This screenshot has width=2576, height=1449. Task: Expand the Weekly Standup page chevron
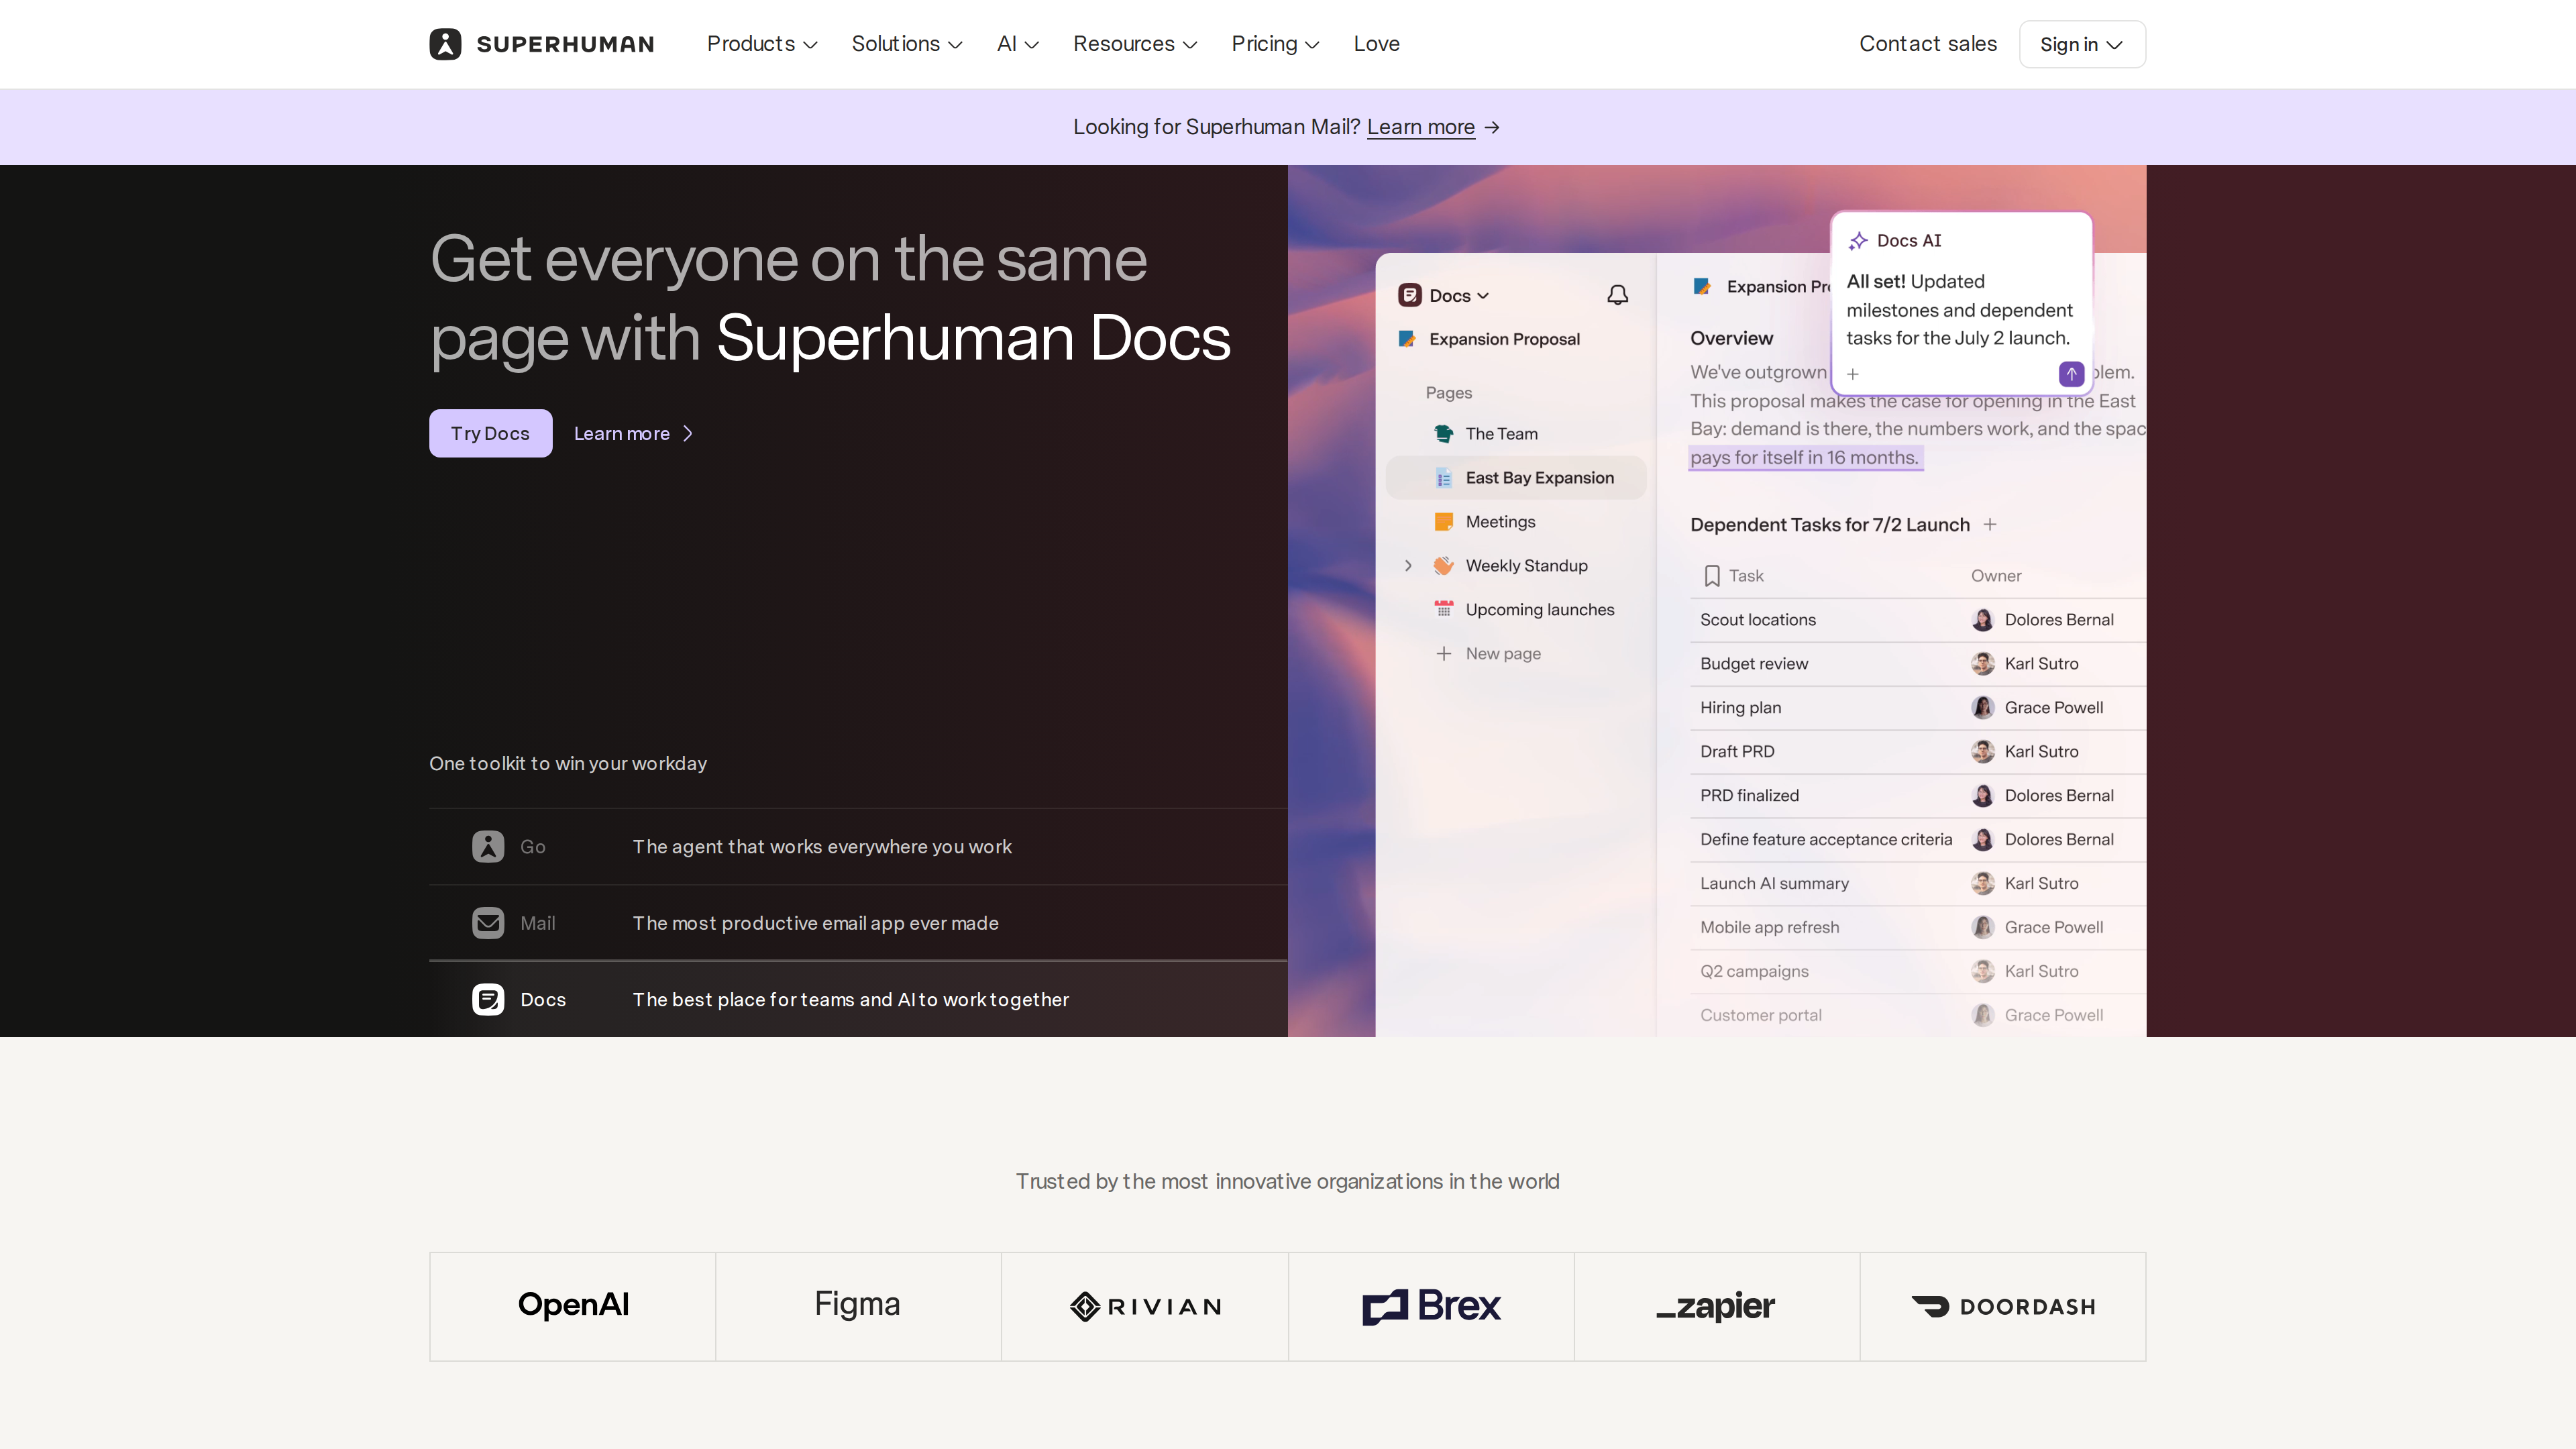coord(1408,565)
